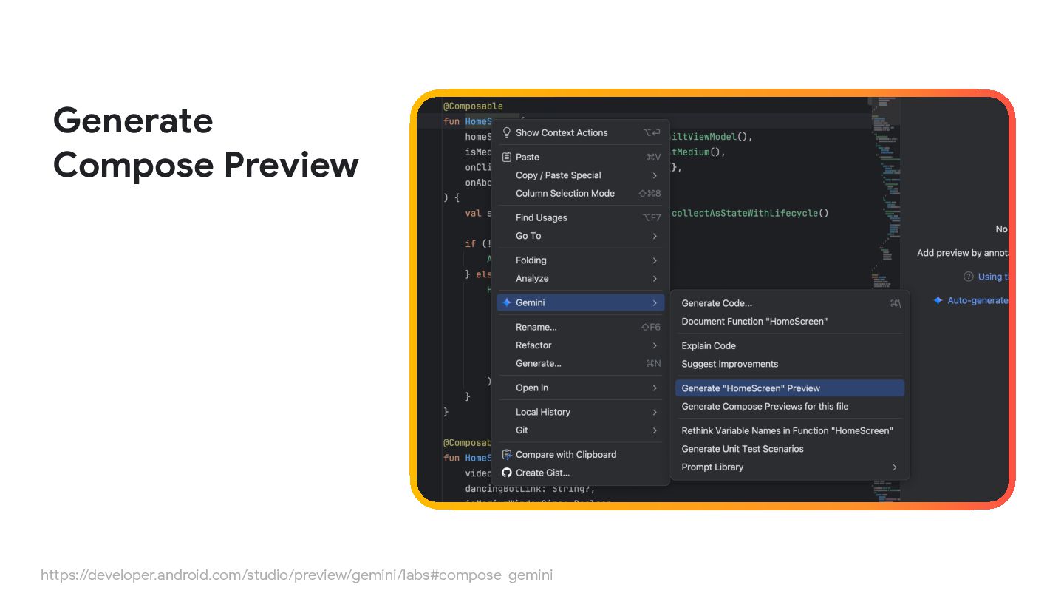Expand the Gemini chevron arrow
Image resolution: width=1064 pixels, height=599 pixels.
click(x=655, y=302)
